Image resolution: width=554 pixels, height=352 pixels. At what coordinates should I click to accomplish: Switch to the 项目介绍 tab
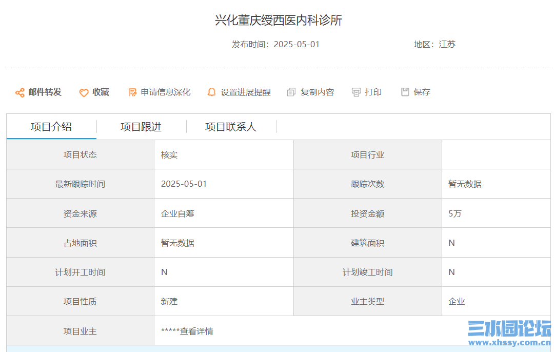51,127
